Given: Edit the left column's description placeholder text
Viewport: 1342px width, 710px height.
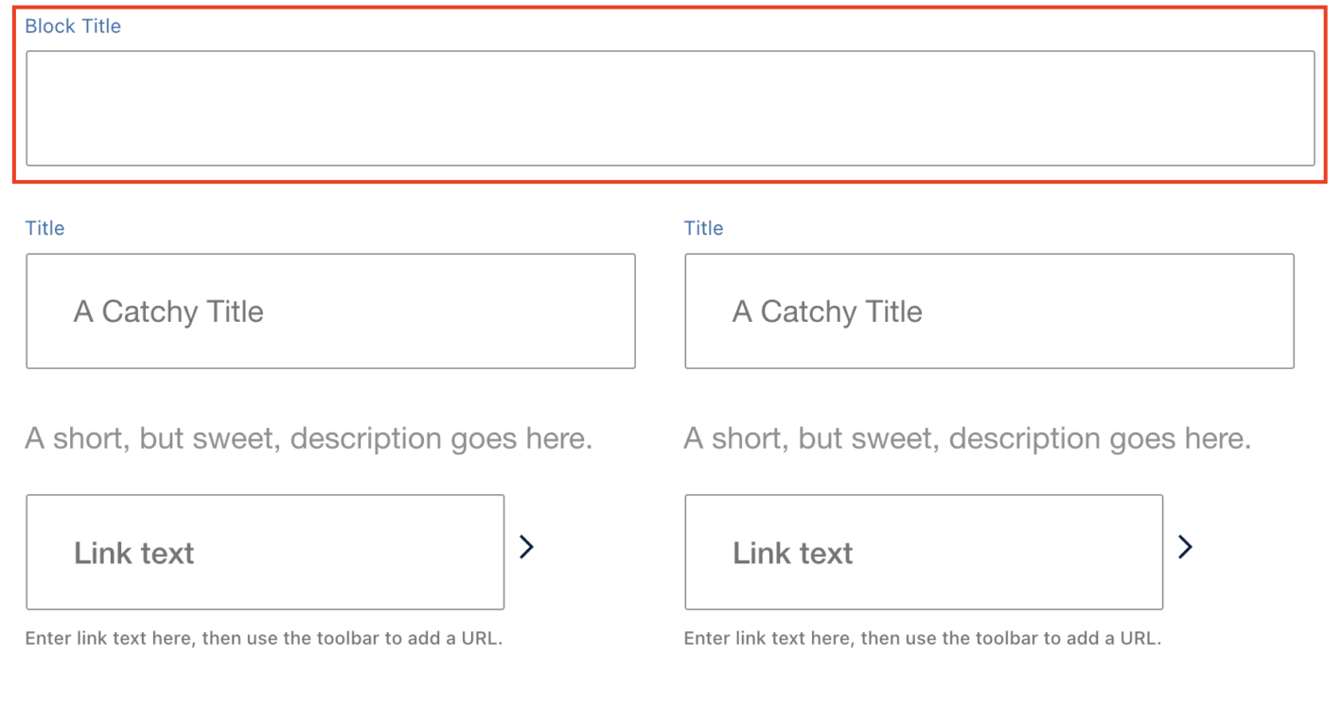Looking at the screenshot, I should [x=309, y=439].
